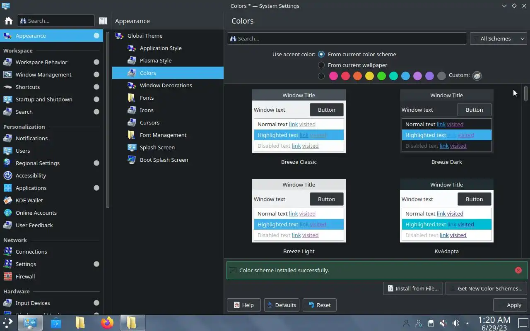The width and height of the screenshot is (530, 331).
Task: Click the Splash Screen icon
Action: click(132, 147)
